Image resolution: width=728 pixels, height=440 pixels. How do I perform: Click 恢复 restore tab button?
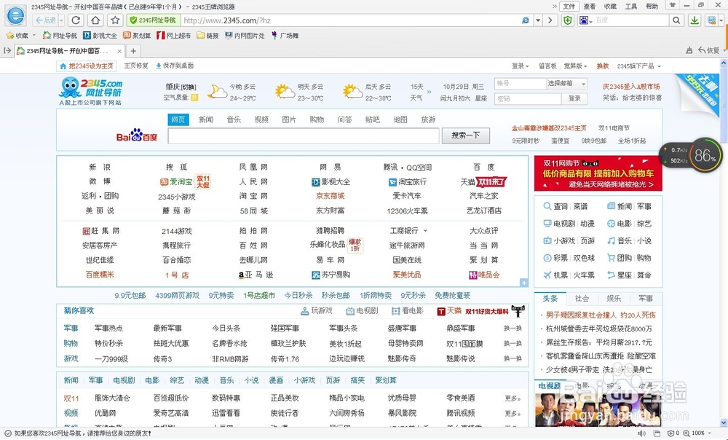[709, 51]
